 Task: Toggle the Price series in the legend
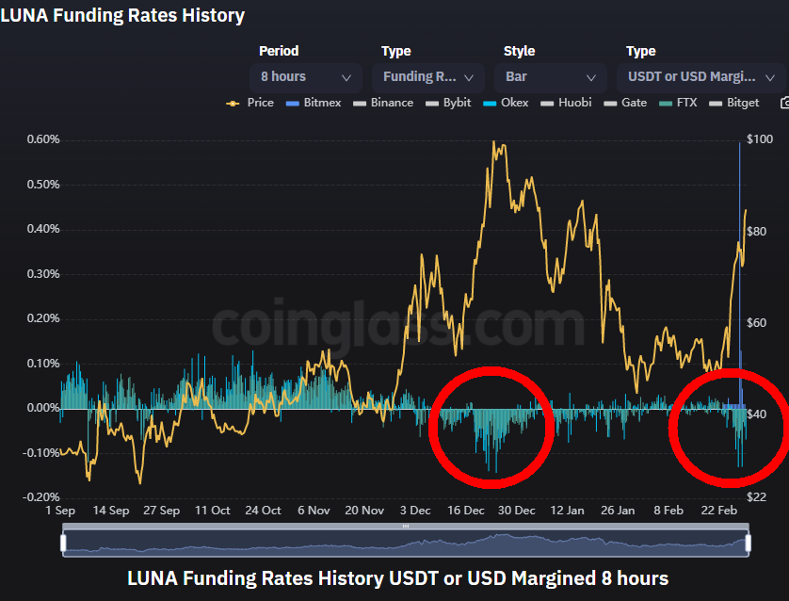click(x=250, y=103)
